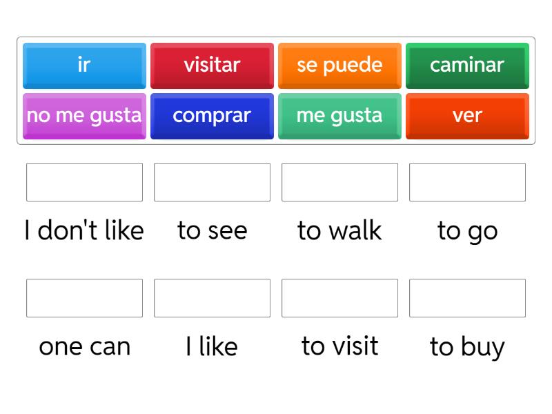The width and height of the screenshot is (552, 414).
Task: Select the blue "ir" word tile
Action: click(x=84, y=66)
